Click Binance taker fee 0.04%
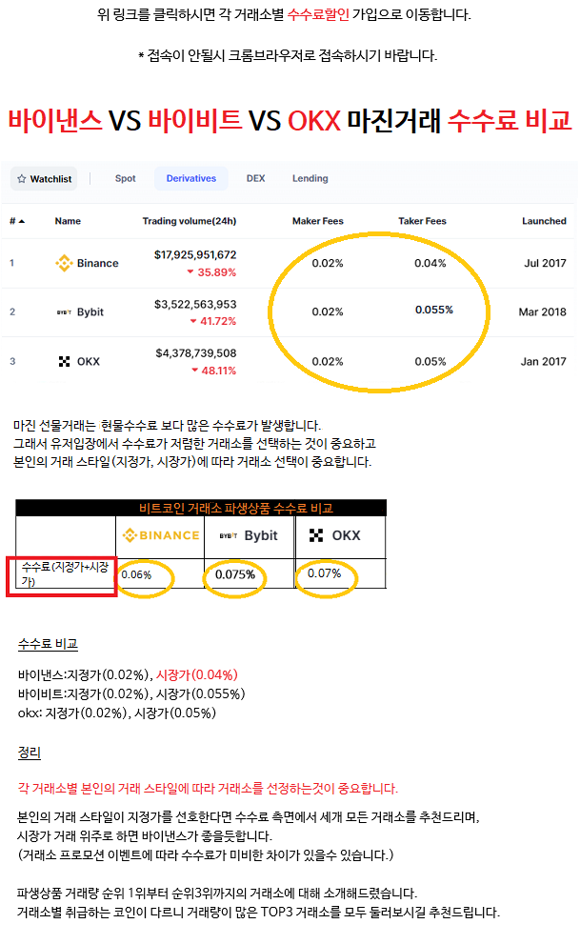 coord(430,263)
